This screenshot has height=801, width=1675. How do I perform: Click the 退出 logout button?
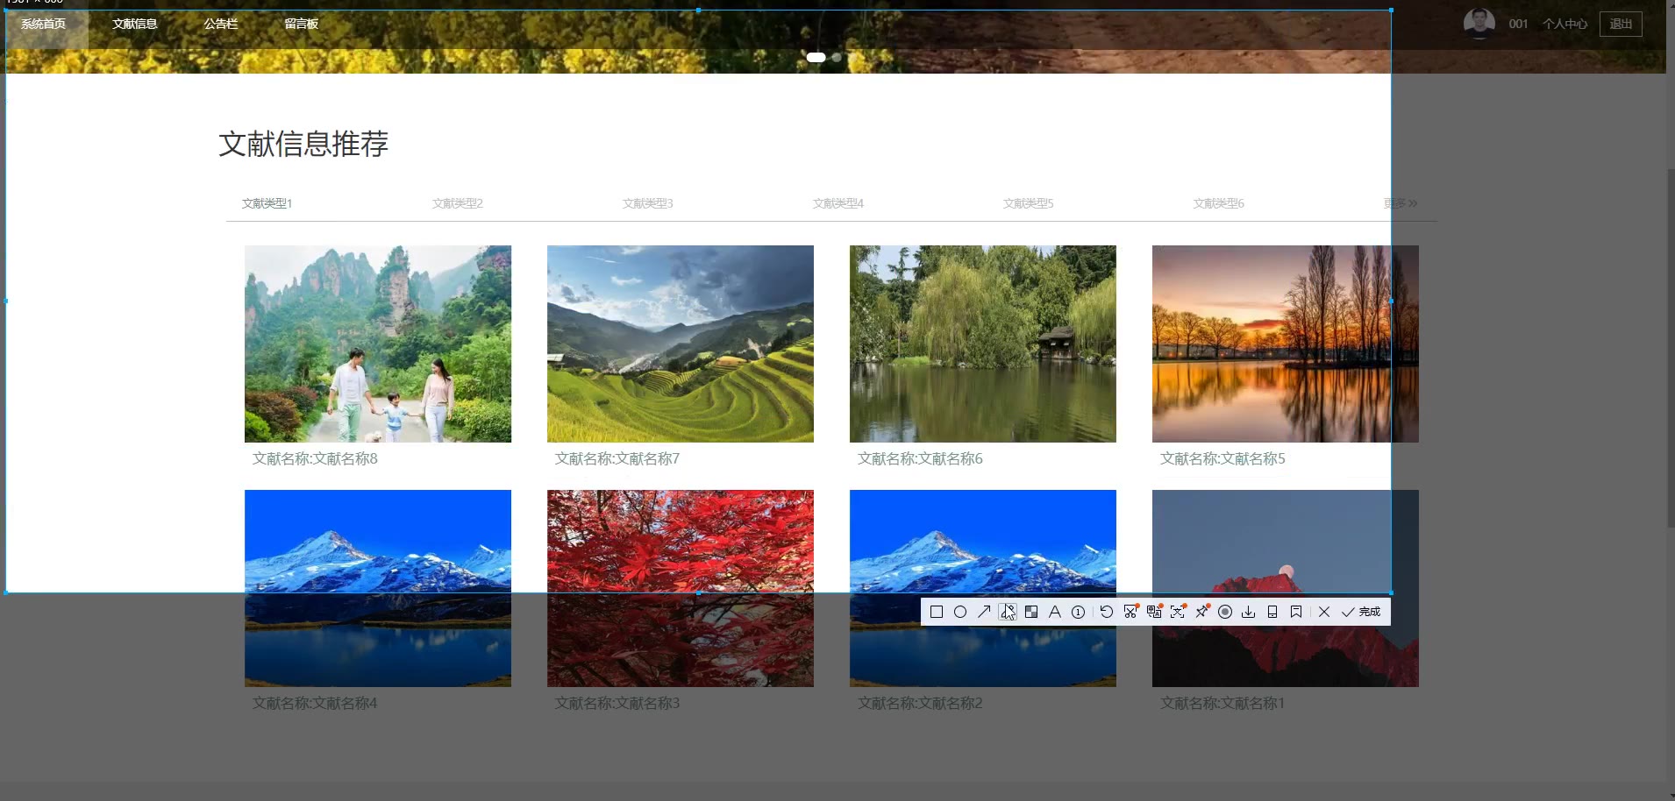[1621, 24]
